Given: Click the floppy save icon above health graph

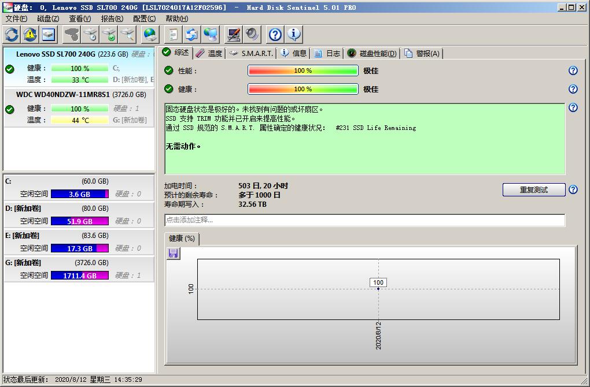Looking at the screenshot, I should (173, 253).
